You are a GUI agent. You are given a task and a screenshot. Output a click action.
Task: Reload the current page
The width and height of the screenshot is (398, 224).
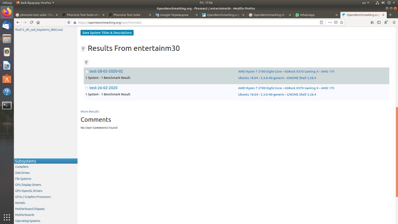[x=31, y=22]
